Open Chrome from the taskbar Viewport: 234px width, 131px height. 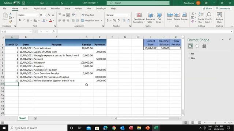point(114,128)
